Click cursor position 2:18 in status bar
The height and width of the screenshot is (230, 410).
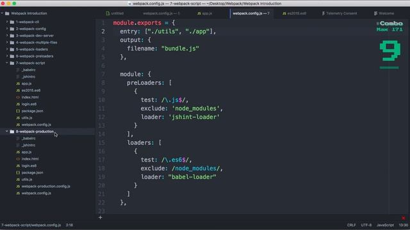69,225
